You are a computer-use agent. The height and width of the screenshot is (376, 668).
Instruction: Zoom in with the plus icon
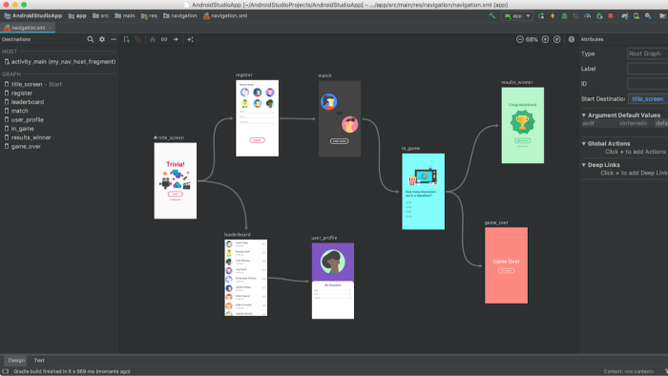pyautogui.click(x=545, y=39)
